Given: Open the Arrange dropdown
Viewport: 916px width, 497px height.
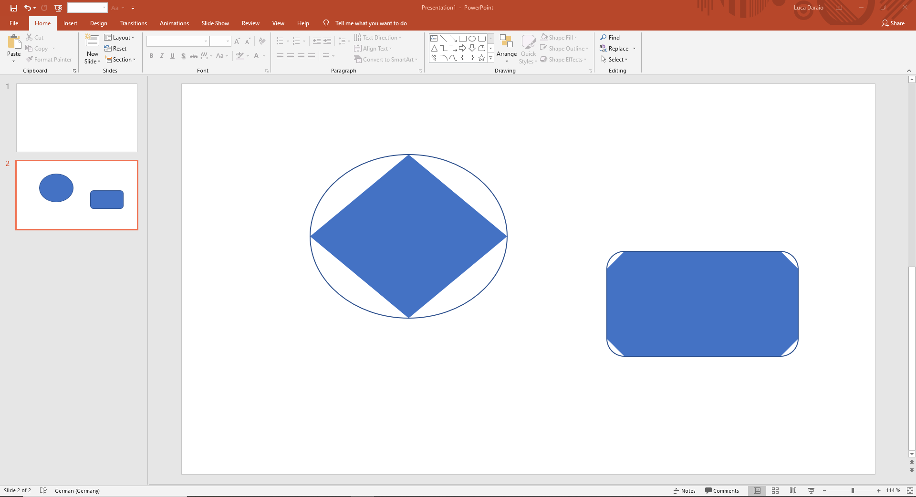Looking at the screenshot, I should pos(507,48).
